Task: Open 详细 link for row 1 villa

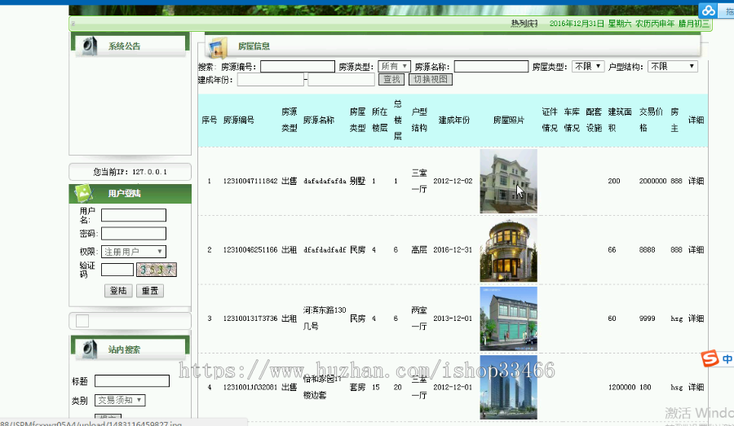Action: tap(696, 181)
